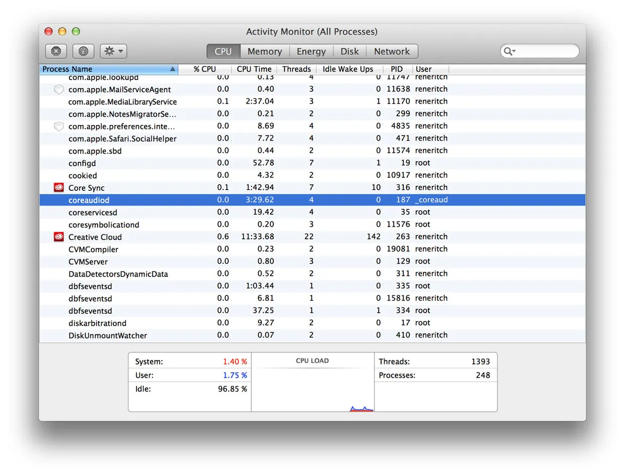This screenshot has height=475, width=625.
Task: Select the coreservicesd process row
Action: (151, 212)
